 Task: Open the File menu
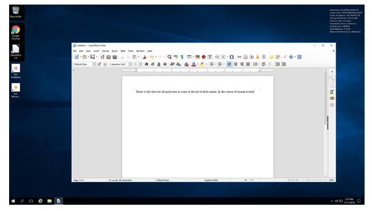point(75,51)
